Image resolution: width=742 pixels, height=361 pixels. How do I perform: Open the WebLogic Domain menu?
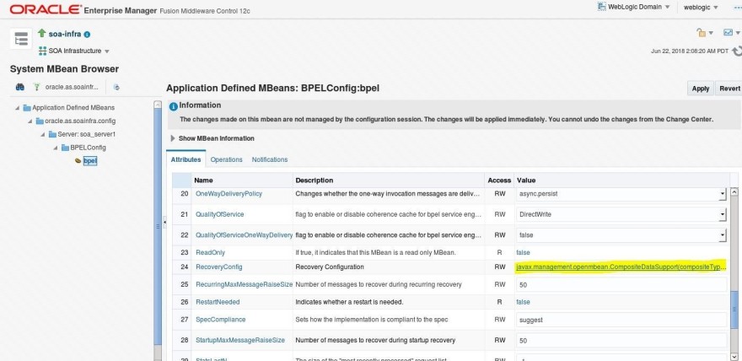pos(634,7)
